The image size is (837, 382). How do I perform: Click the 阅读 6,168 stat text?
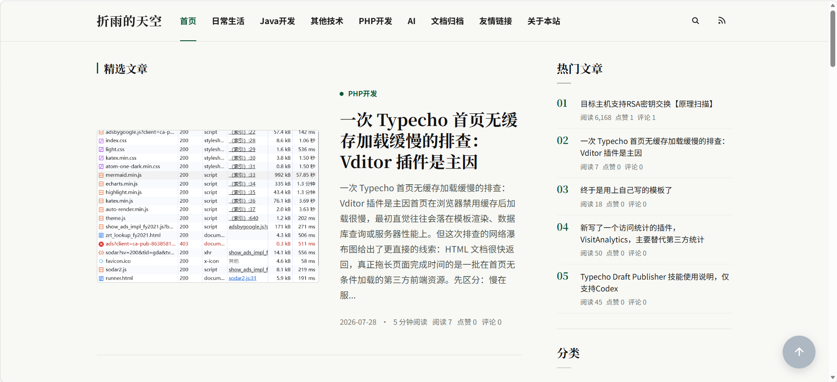pos(596,117)
